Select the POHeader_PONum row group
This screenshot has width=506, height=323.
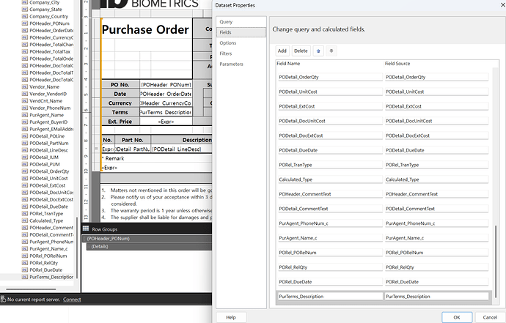point(109,239)
